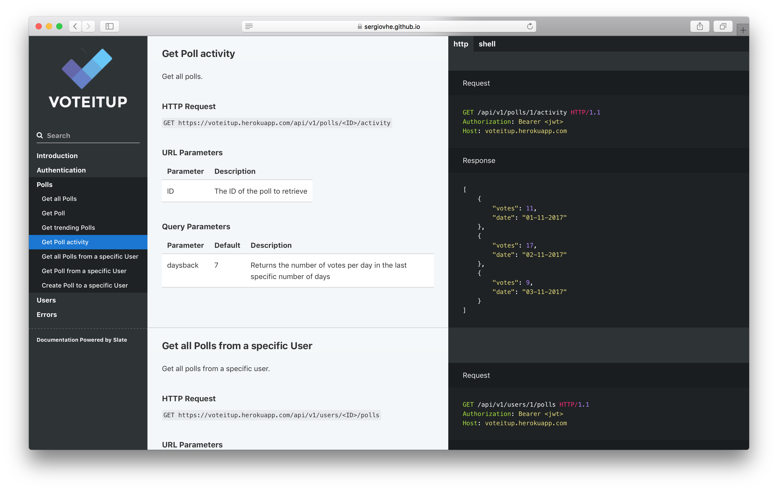Click the Reader view icon in address bar

point(249,26)
